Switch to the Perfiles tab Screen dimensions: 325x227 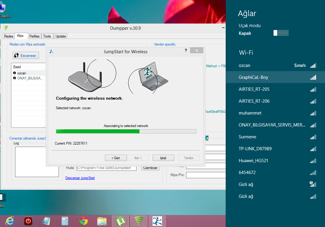pos(34,36)
